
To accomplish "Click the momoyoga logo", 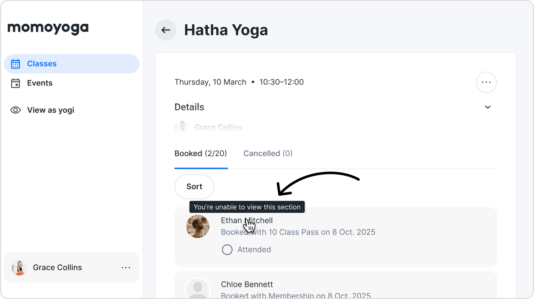I will coord(48,28).
